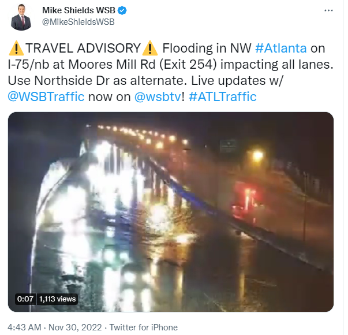Open the #ATLTraffic hashtag
Screen dimensions: 348x335
coord(222,96)
